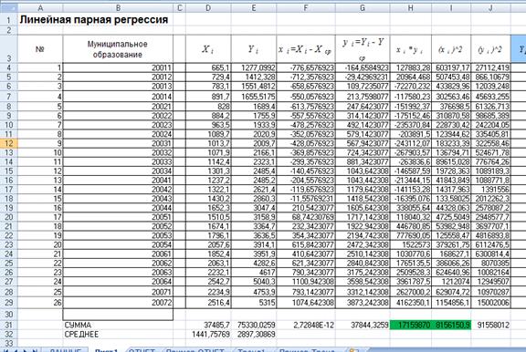The width and height of the screenshot is (526, 352).
Task: Click the 'СРЕДНЕЕ' label cell
Action: point(118,335)
